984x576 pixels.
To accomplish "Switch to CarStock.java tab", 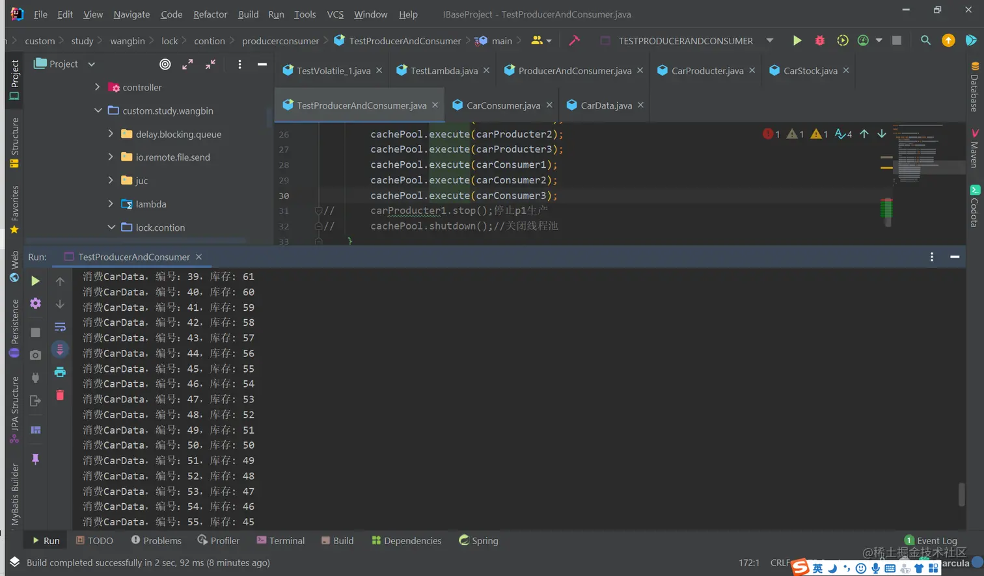I will (x=810, y=70).
